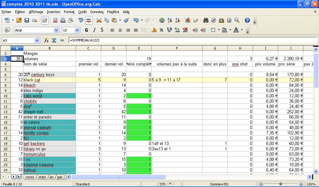Apply percent number format
This screenshot has height=187, width=319.
pos(161,30)
